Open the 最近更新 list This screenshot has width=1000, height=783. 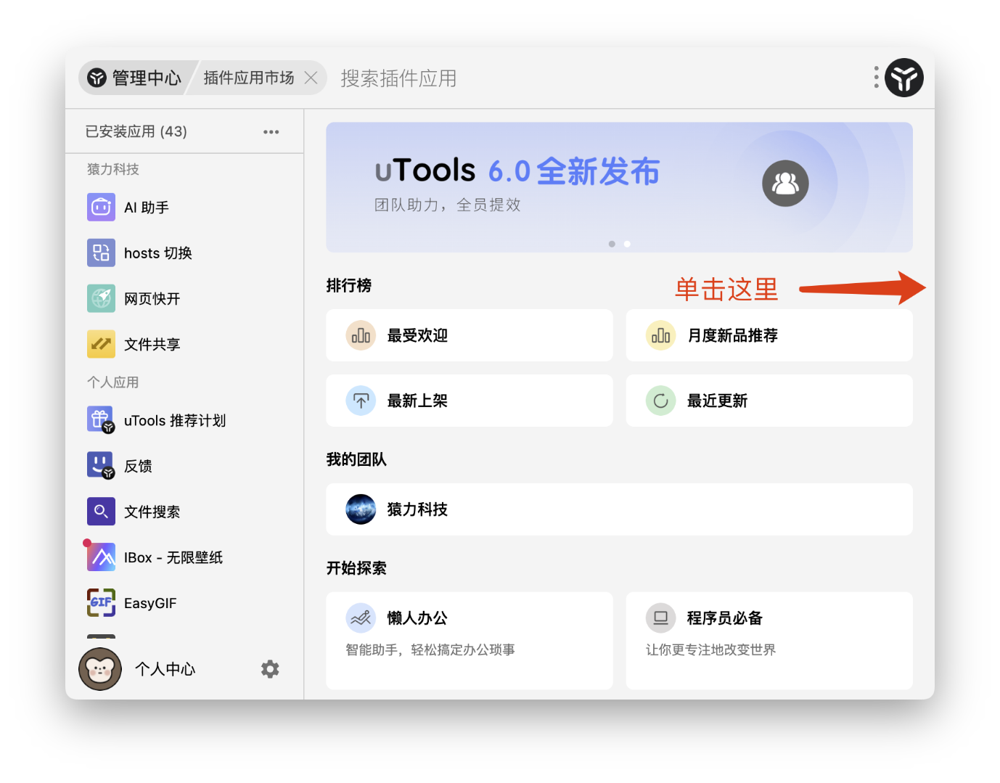point(769,401)
